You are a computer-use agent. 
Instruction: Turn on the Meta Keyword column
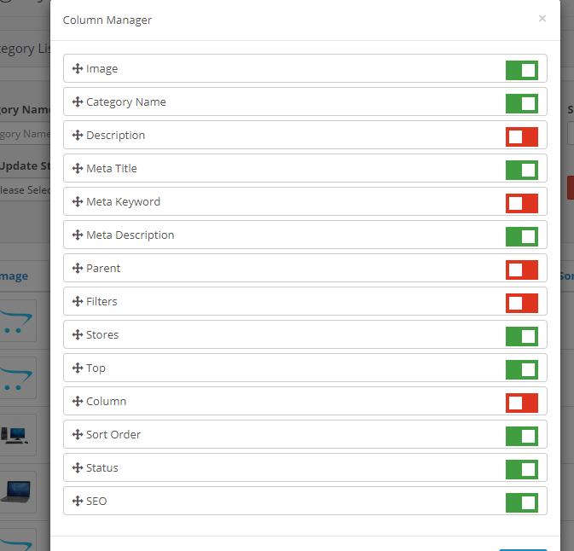tap(521, 203)
